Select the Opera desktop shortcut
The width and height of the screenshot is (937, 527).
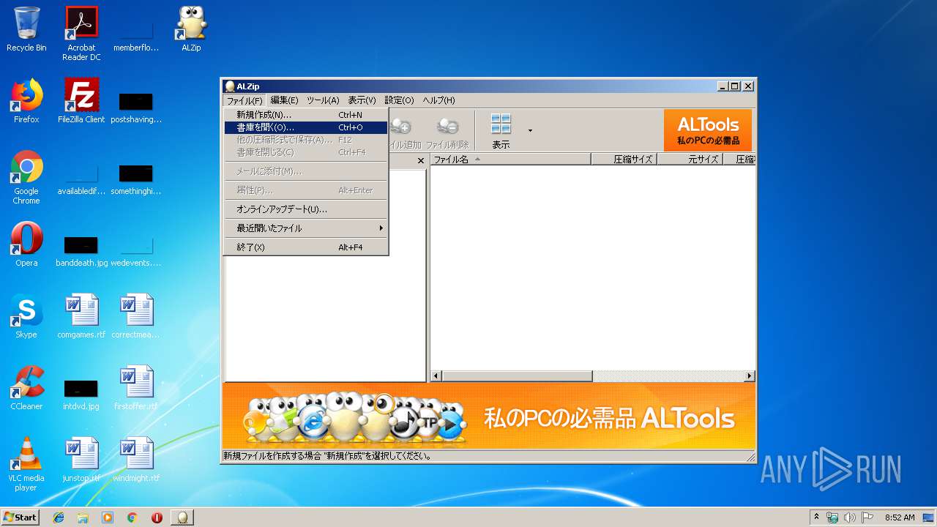[26, 244]
